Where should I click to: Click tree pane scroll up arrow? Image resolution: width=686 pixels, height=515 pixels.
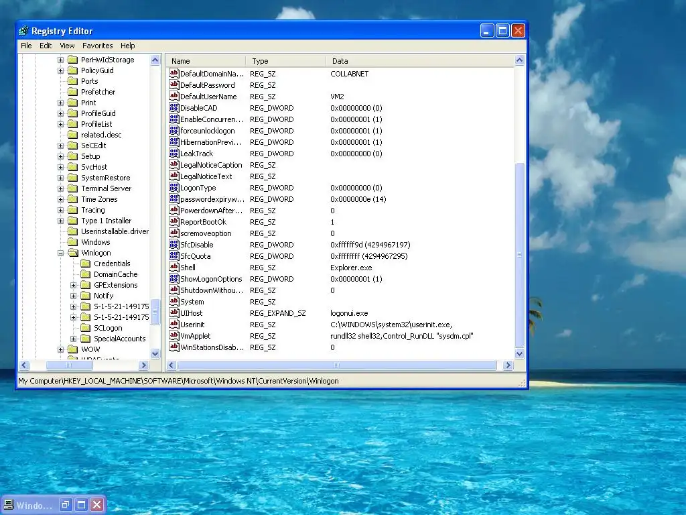click(155, 60)
